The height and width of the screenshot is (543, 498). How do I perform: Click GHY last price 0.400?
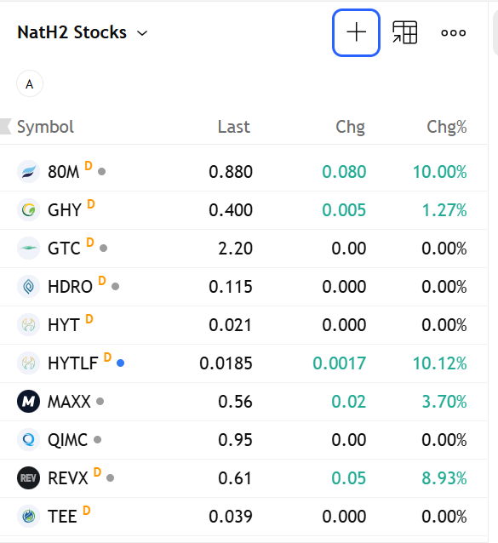coord(231,210)
